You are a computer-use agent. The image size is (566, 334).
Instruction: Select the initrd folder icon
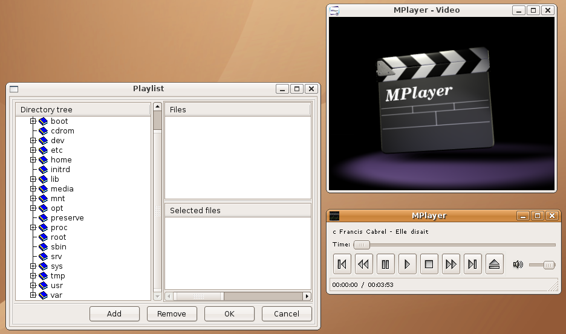(x=44, y=170)
